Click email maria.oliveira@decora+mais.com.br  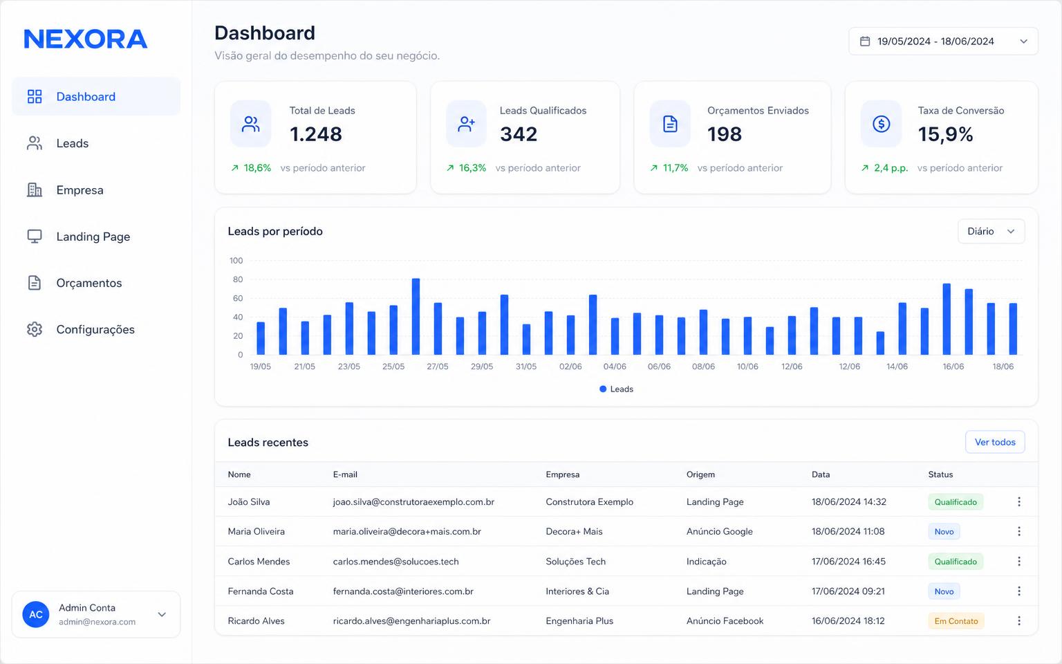(x=407, y=531)
